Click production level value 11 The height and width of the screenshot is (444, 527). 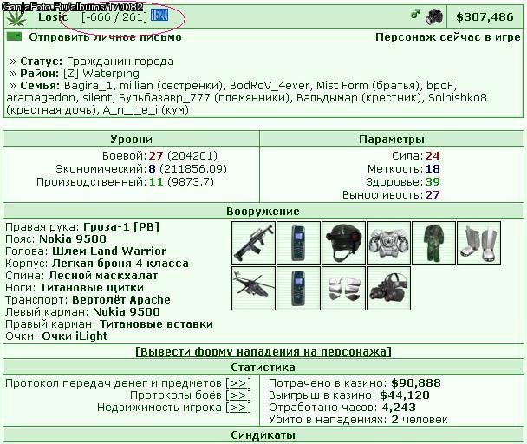(x=156, y=181)
